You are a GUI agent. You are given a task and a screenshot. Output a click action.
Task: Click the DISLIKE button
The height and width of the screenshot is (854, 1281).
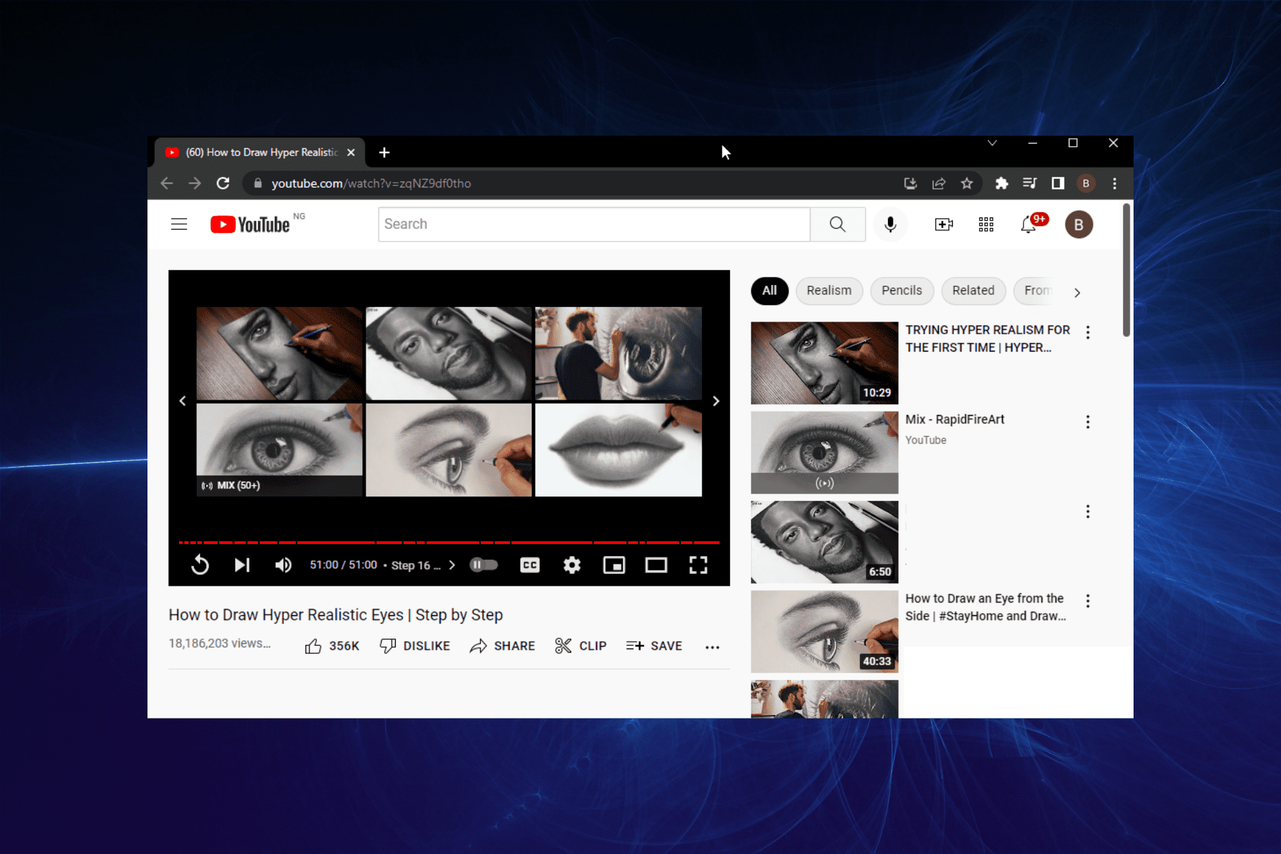(414, 646)
